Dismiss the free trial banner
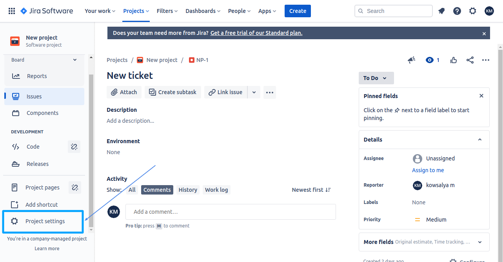 (x=484, y=34)
